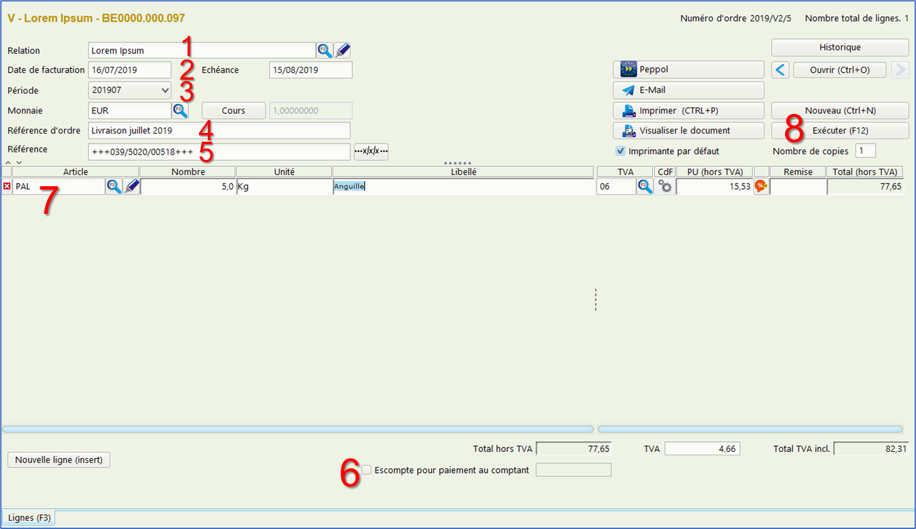Click the Total hors TVA value 77,65
The height and width of the screenshot is (529, 916).
573,449
